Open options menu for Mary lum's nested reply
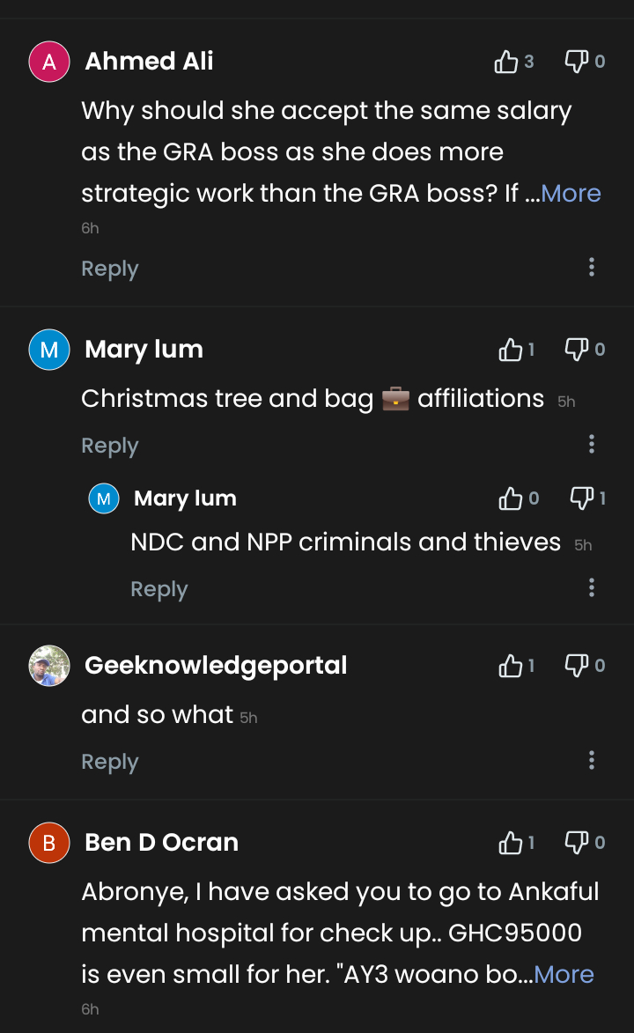Image resolution: width=634 pixels, height=1033 pixels. [x=592, y=587]
